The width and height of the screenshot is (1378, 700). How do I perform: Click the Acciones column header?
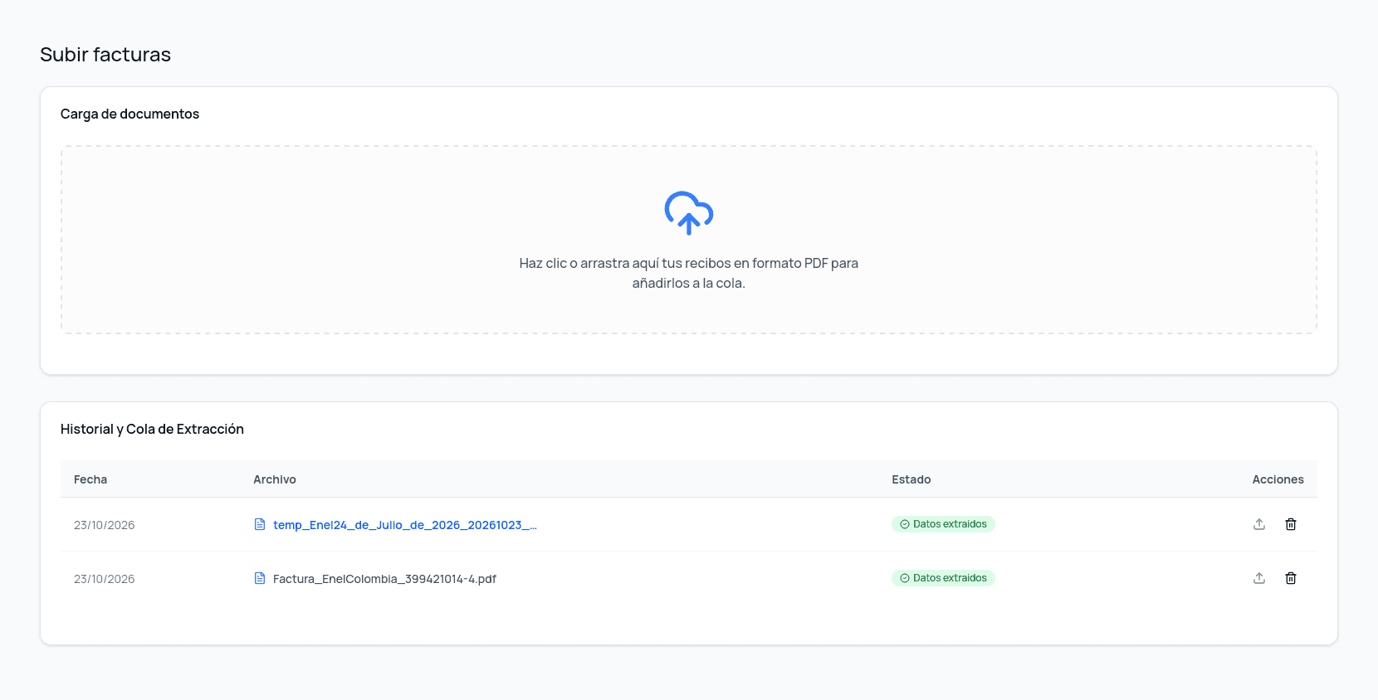[1278, 479]
